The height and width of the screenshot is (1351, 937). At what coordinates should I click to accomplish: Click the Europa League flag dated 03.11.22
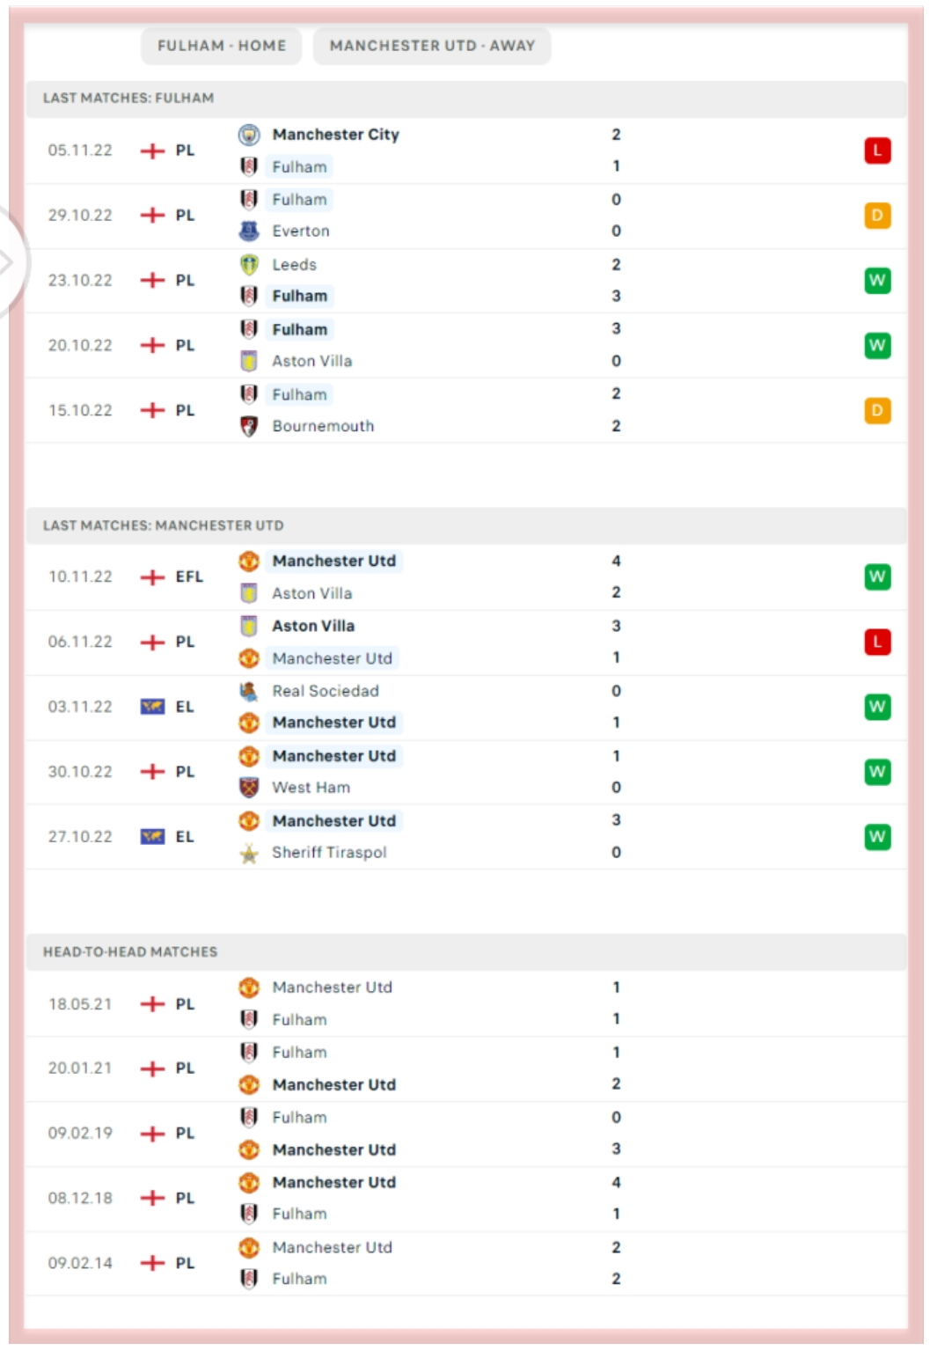click(x=152, y=707)
